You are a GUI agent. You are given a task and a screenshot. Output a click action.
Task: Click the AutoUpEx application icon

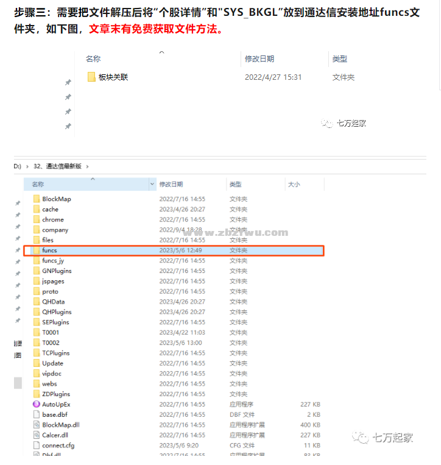(37, 404)
